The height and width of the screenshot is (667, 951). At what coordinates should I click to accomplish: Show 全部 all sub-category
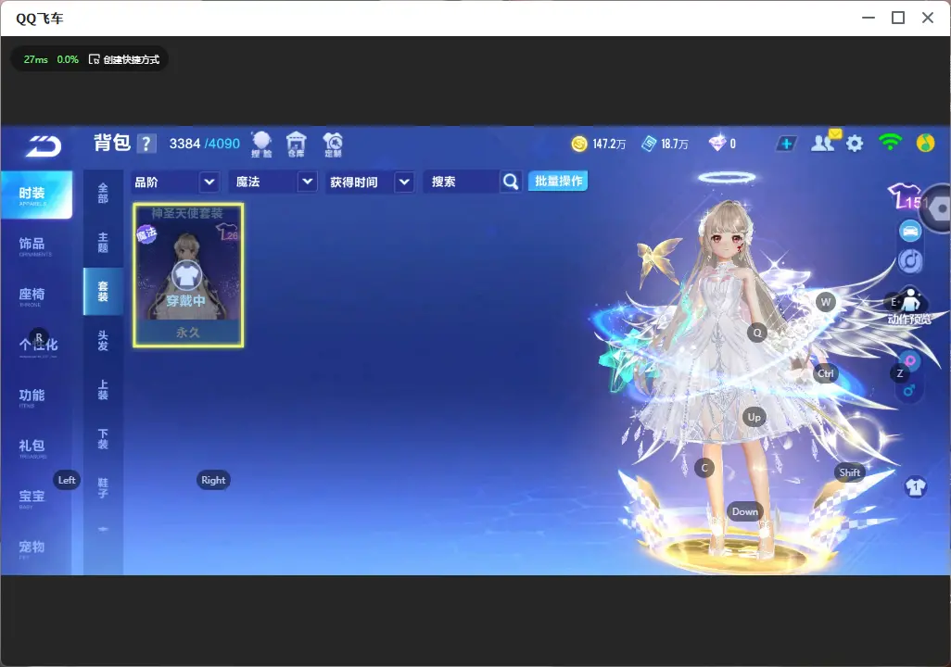pyautogui.click(x=103, y=194)
